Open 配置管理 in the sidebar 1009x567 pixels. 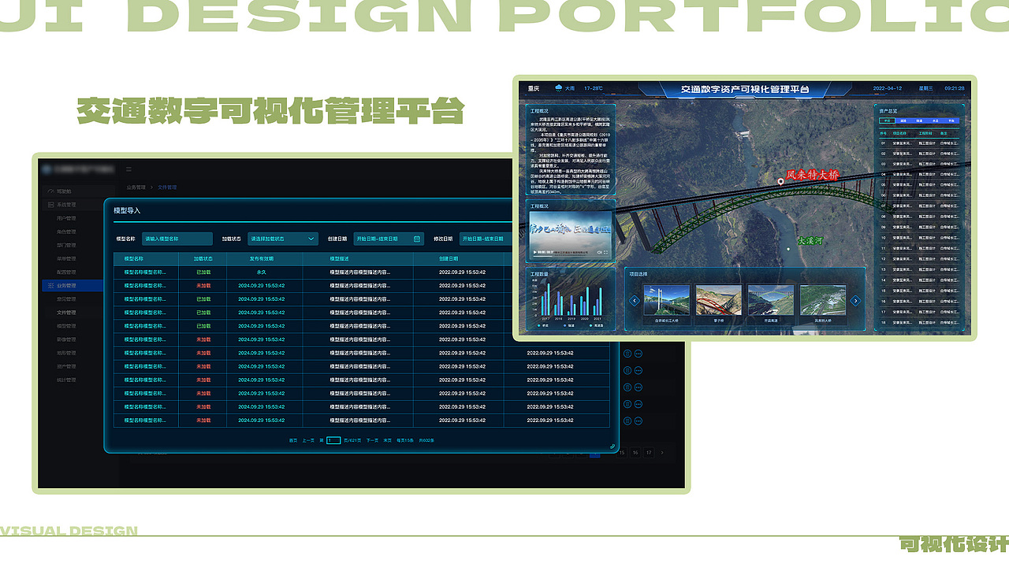tap(66, 272)
